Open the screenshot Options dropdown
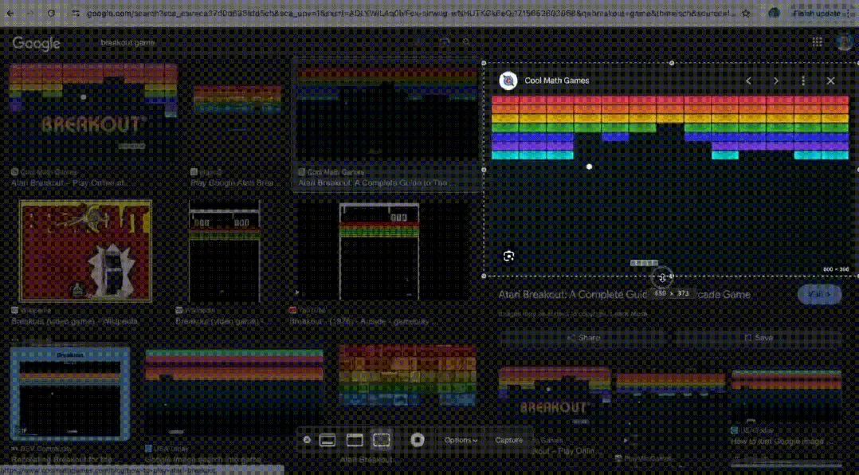This screenshot has width=859, height=475. tap(461, 440)
